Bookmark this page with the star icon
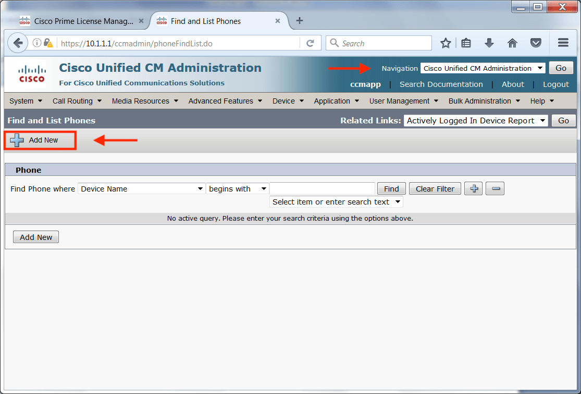The height and width of the screenshot is (394, 581). (x=446, y=43)
